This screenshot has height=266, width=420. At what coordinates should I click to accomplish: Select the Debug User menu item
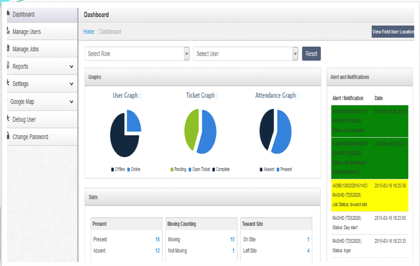24,119
